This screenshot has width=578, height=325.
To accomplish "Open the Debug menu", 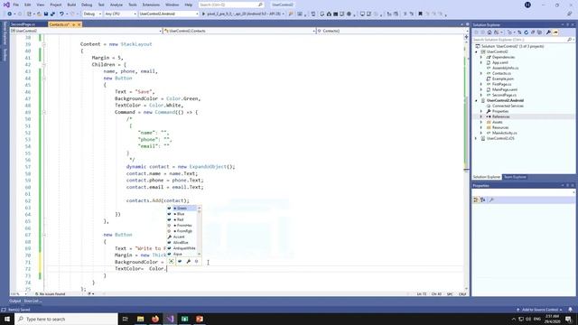I will tap(87, 5).
